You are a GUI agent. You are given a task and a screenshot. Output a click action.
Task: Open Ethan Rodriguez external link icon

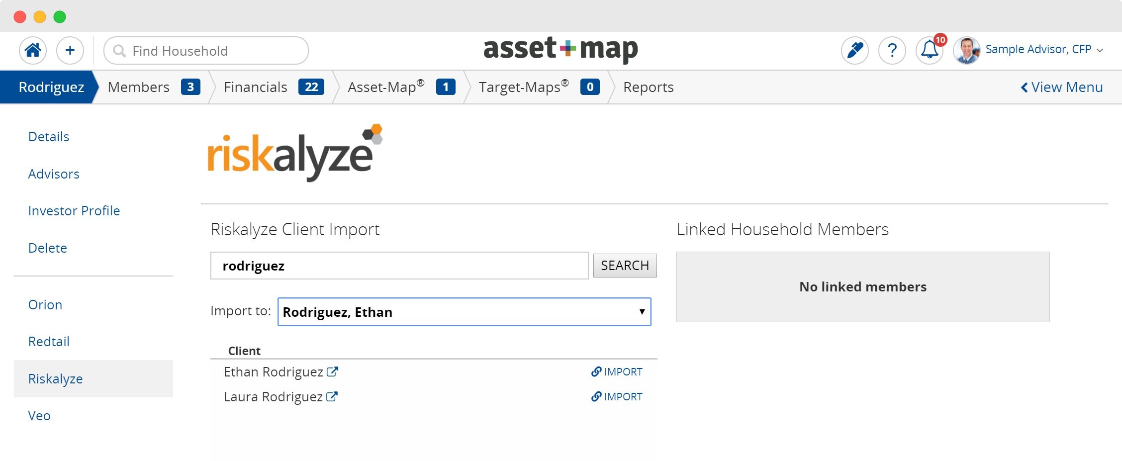332,372
